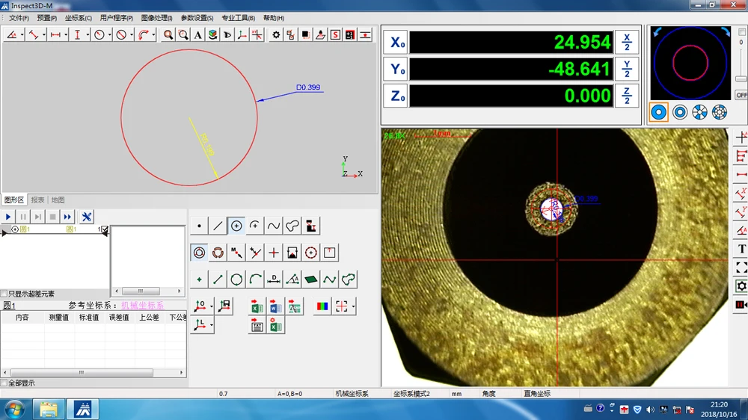Switch to the 报表 tab
748x420 pixels.
click(37, 200)
